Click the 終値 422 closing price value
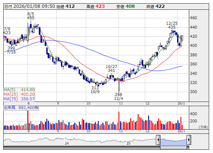The height and width of the screenshot is (153, 213). click(x=160, y=7)
